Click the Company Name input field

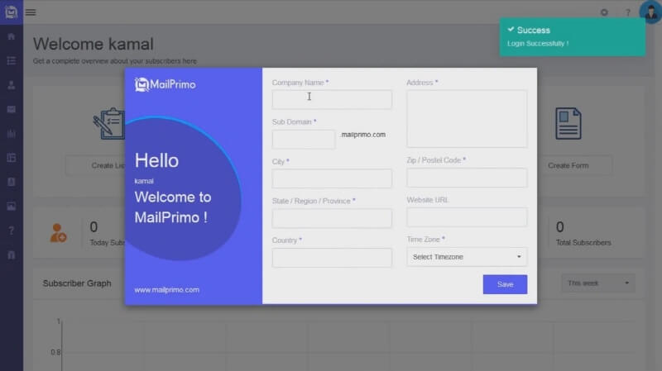click(x=332, y=99)
